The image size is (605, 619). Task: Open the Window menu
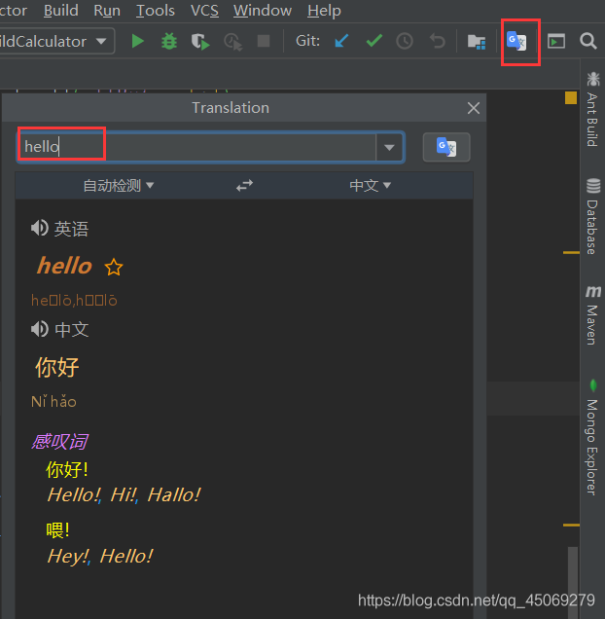point(262,11)
